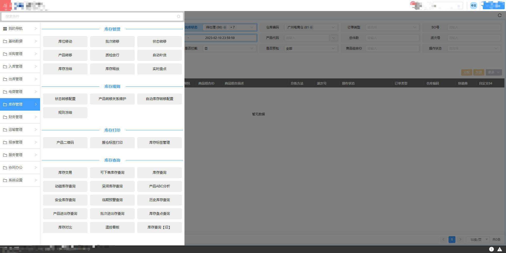Click the folder icon beside 基础数据
This screenshot has width=506, height=253.
(5, 41)
